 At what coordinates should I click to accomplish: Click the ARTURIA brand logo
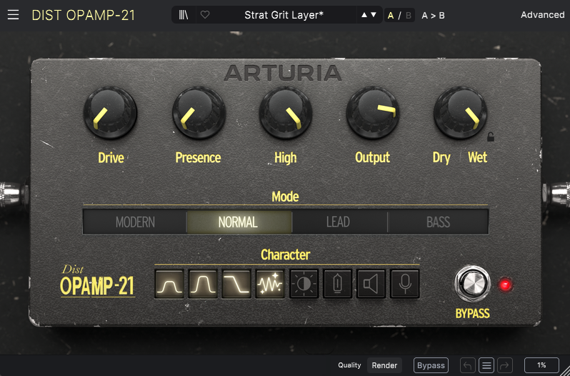click(x=283, y=73)
